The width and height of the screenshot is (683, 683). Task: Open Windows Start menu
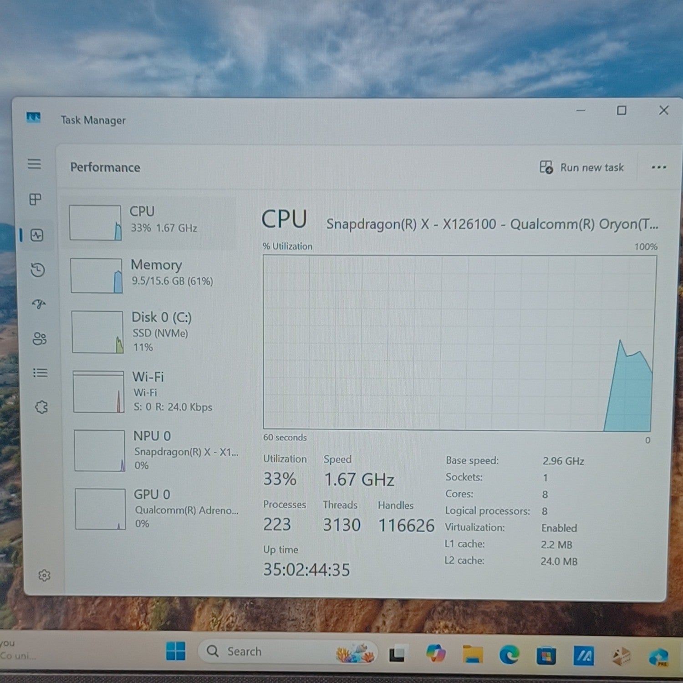[x=176, y=651]
